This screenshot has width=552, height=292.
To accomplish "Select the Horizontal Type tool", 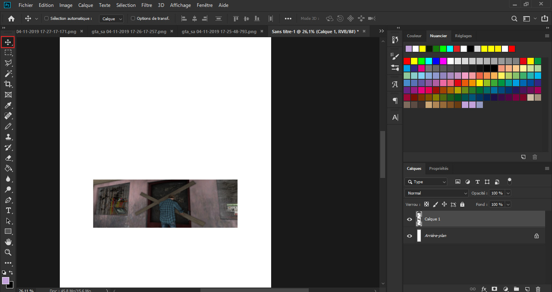I will tap(8, 210).
